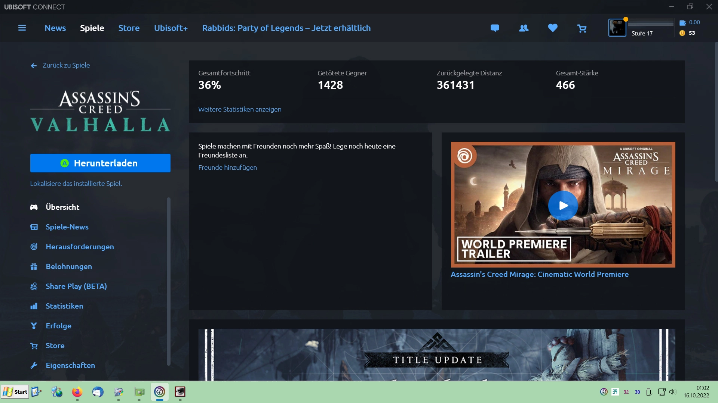Open the Ubisoft+ tab
The width and height of the screenshot is (718, 403).
171,28
